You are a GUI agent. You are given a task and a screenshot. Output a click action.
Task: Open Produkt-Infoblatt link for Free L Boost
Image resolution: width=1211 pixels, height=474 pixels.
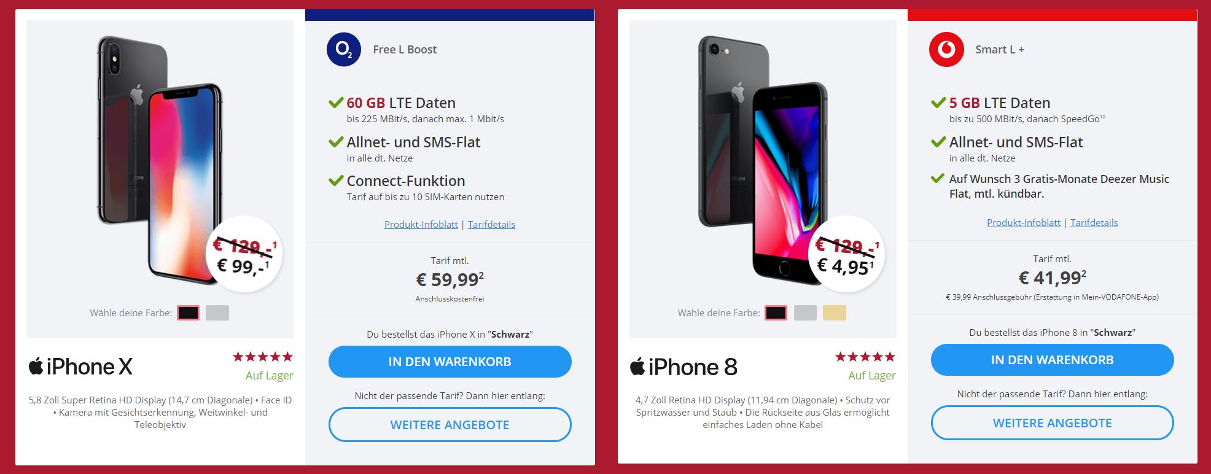coord(421,224)
